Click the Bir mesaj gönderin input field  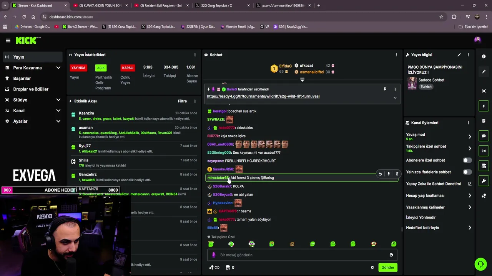[302, 255]
